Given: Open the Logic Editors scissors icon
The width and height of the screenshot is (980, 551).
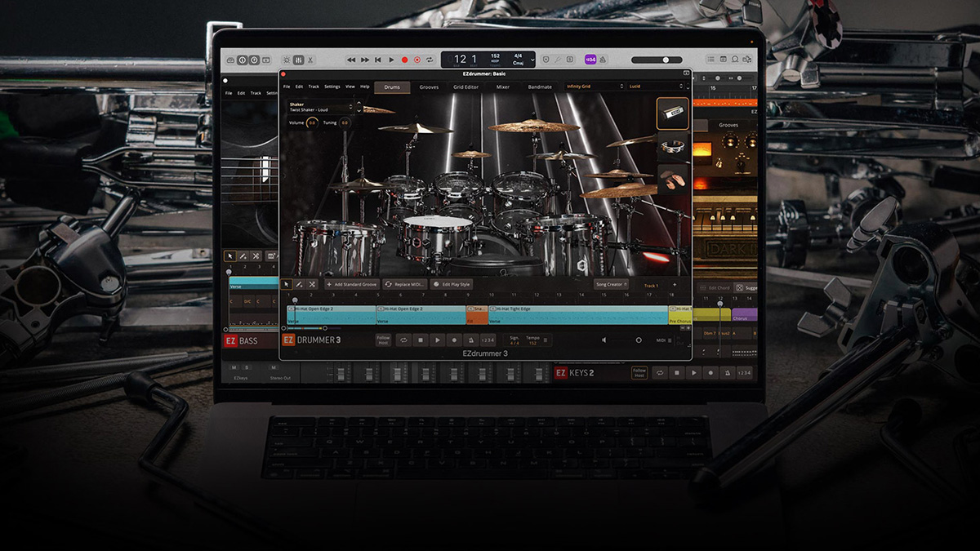Looking at the screenshot, I should (310, 60).
